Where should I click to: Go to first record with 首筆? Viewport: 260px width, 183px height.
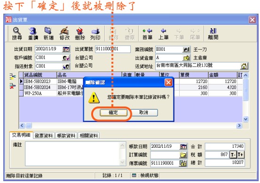(x=148, y=34)
